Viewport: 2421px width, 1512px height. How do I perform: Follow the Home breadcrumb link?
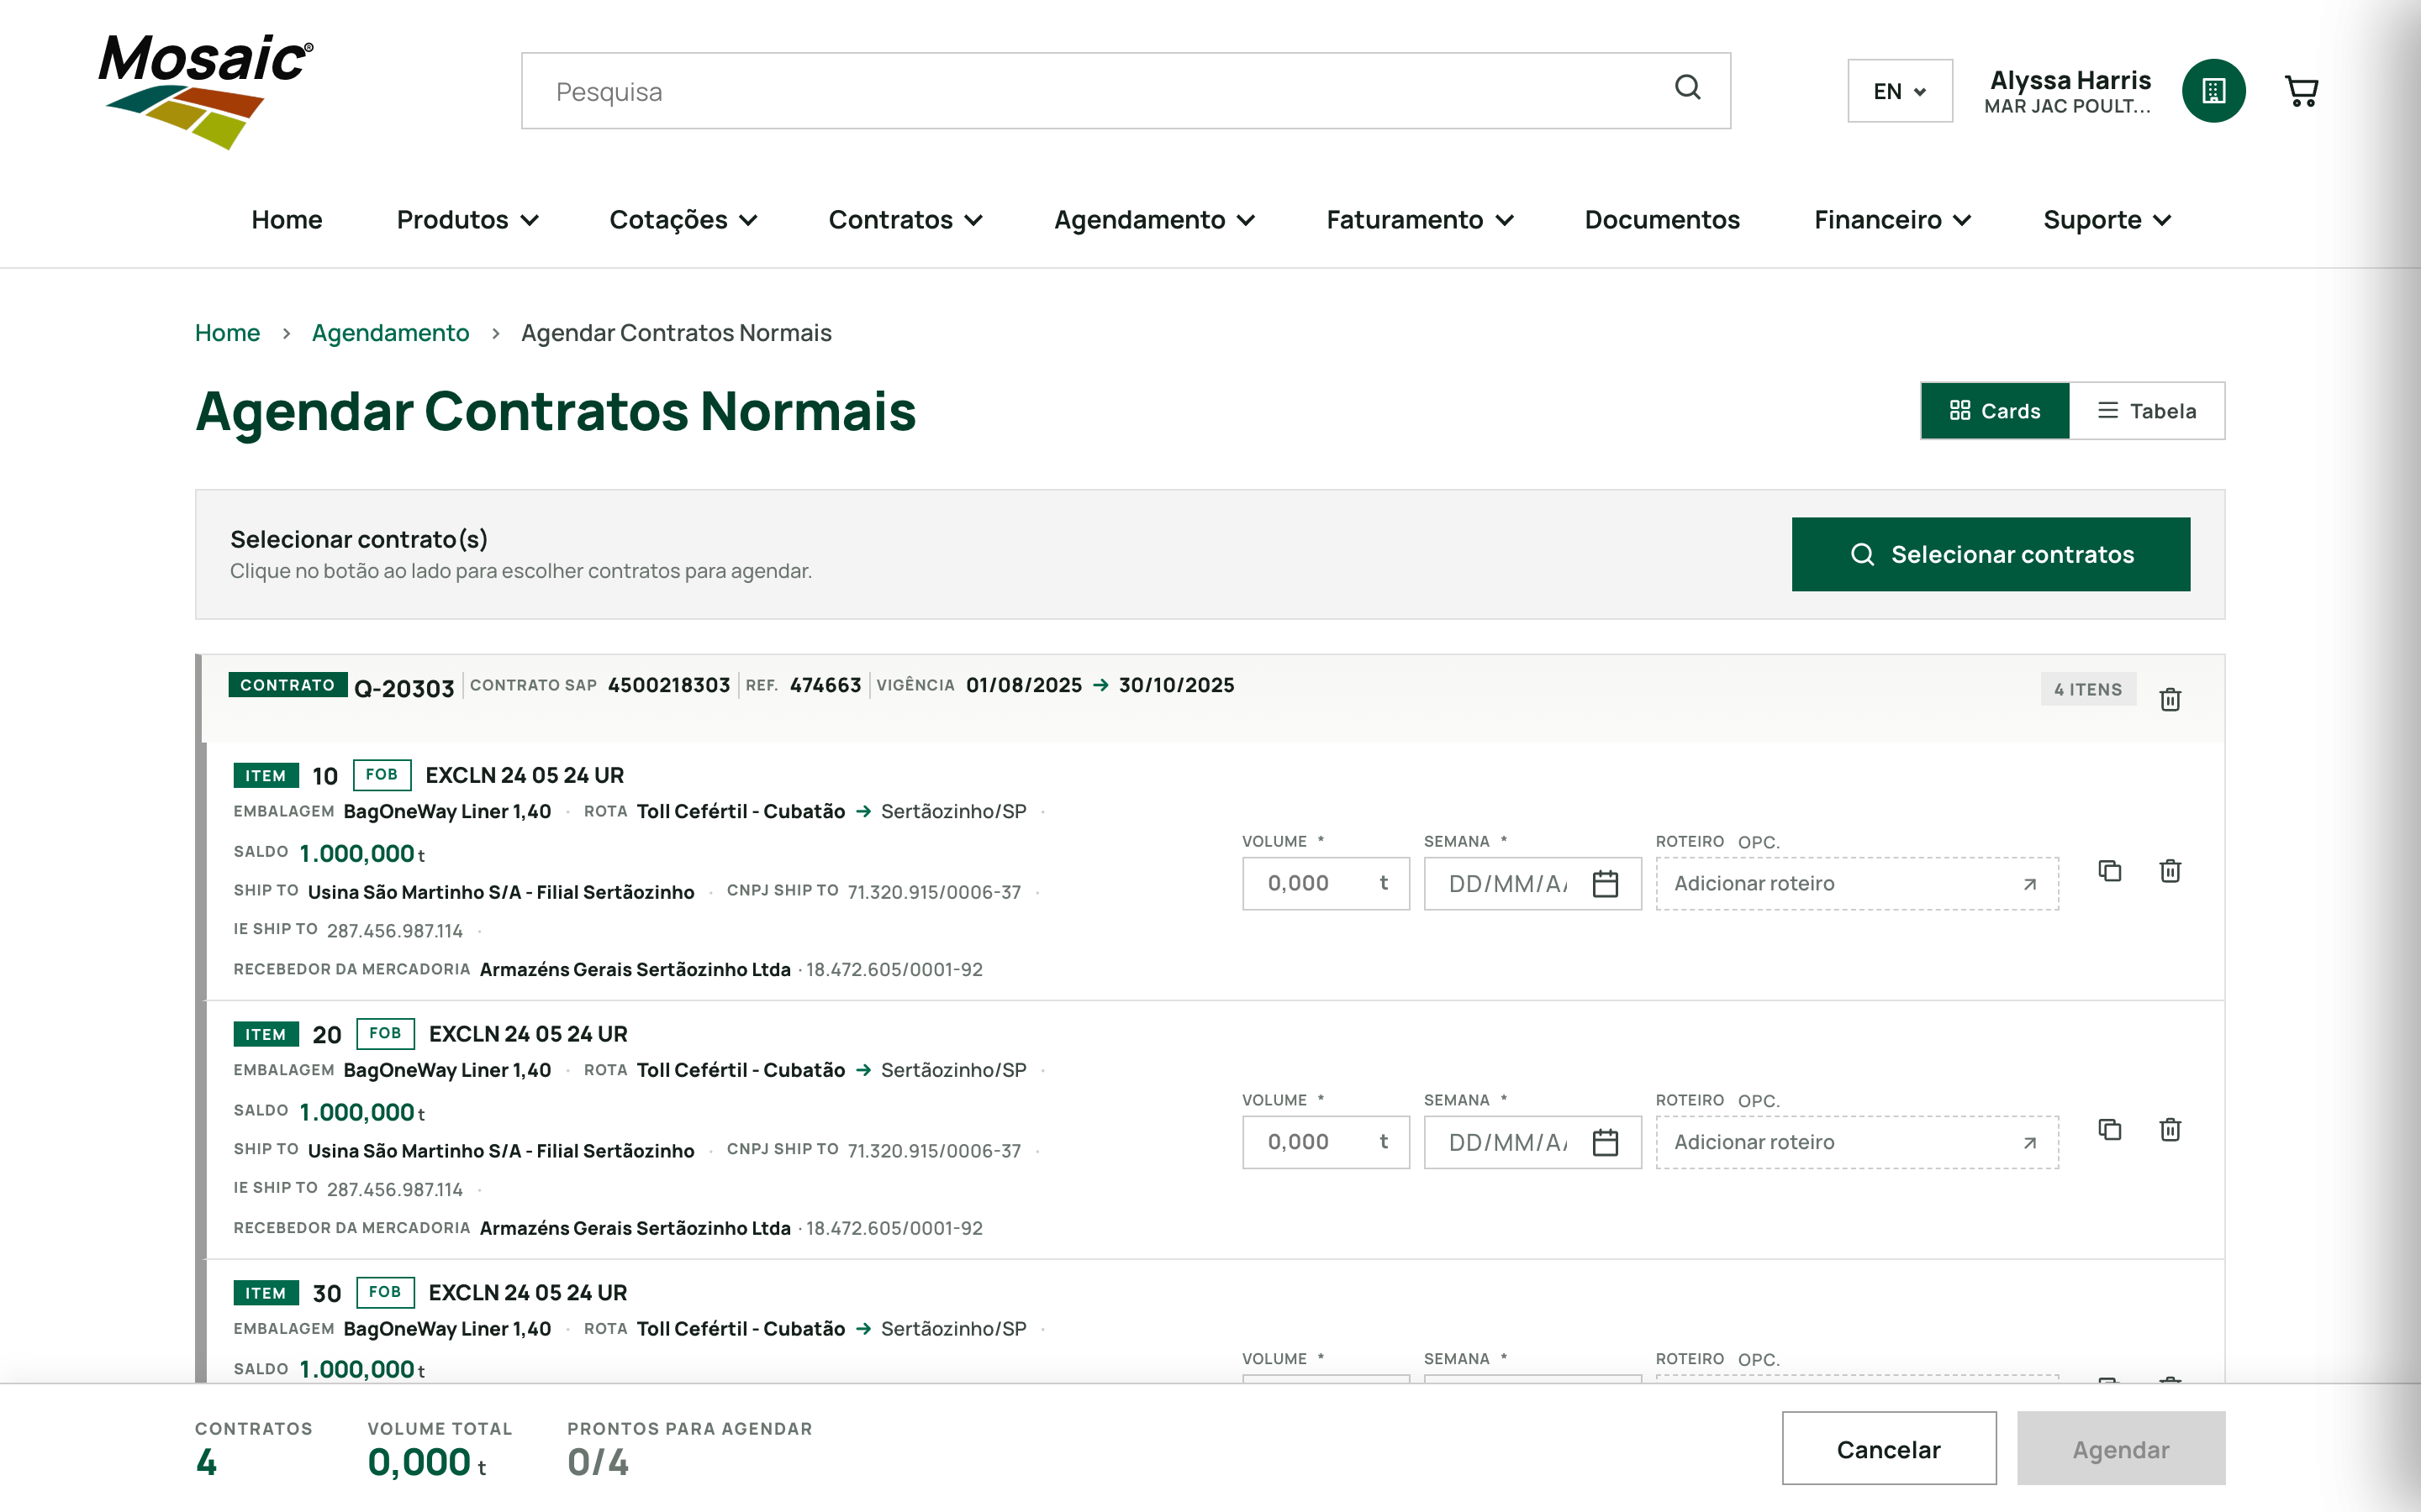tap(227, 333)
